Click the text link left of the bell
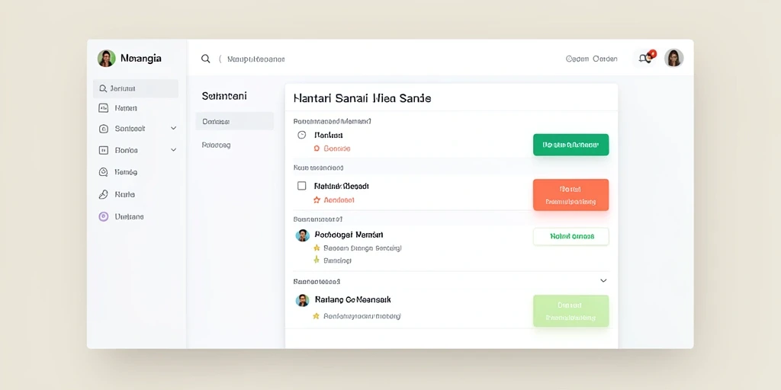 click(x=591, y=59)
